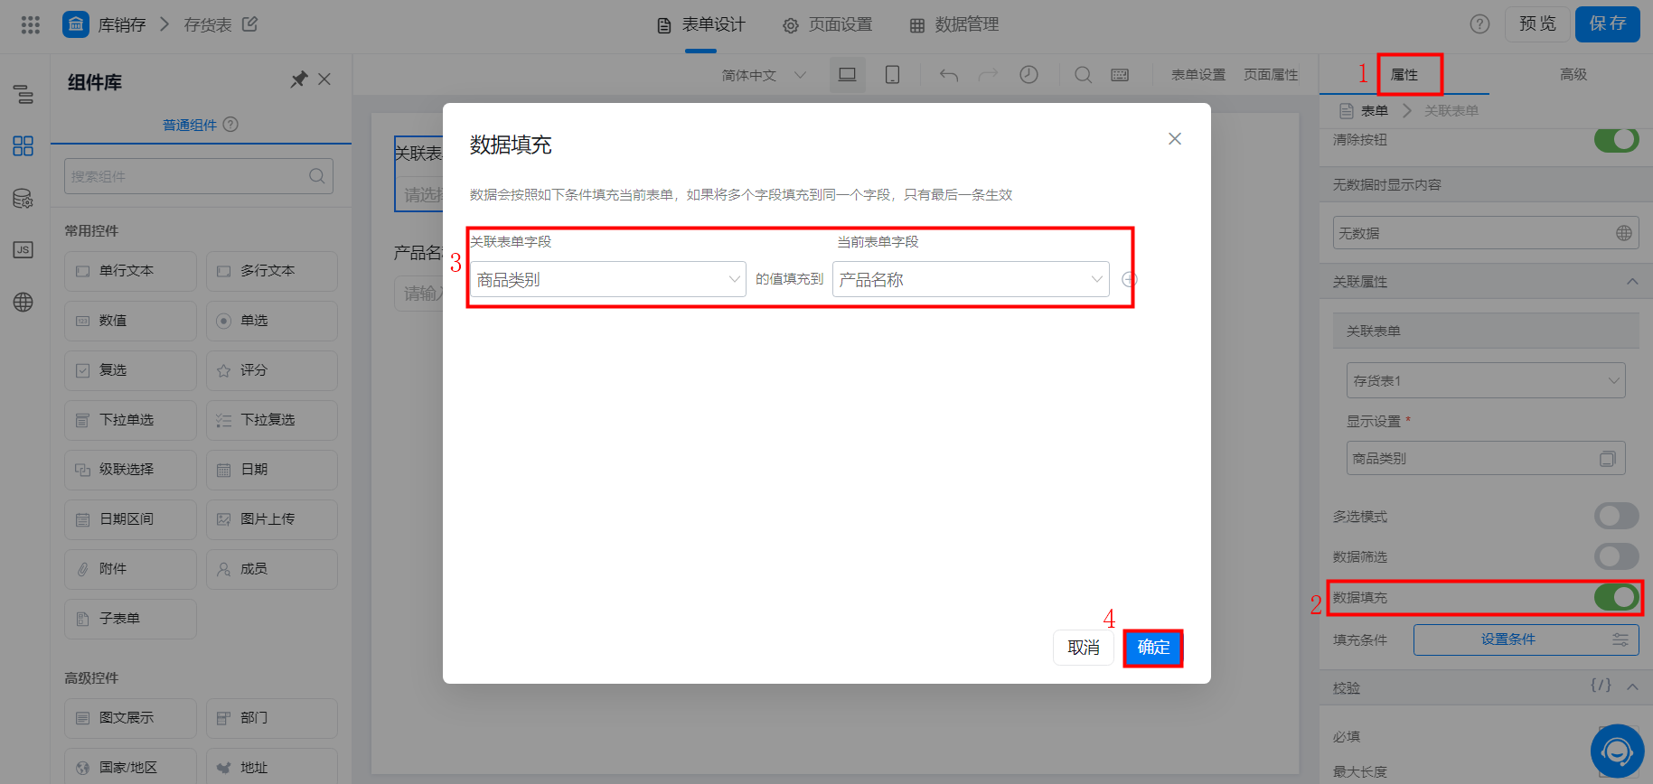Collapse the 关联属性 section

click(1632, 282)
